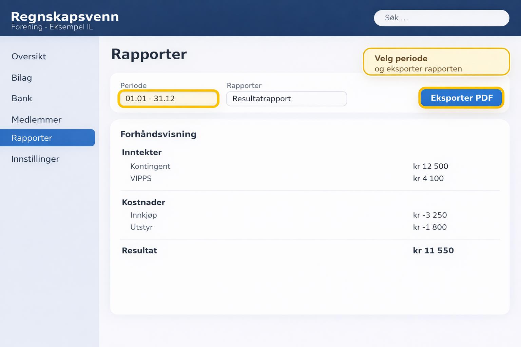This screenshot has height=347, width=521.
Task: Click the Velg periode tooltip bubble
Action: coord(436,62)
